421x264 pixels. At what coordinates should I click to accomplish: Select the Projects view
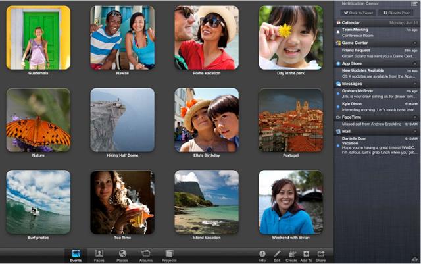point(169,255)
